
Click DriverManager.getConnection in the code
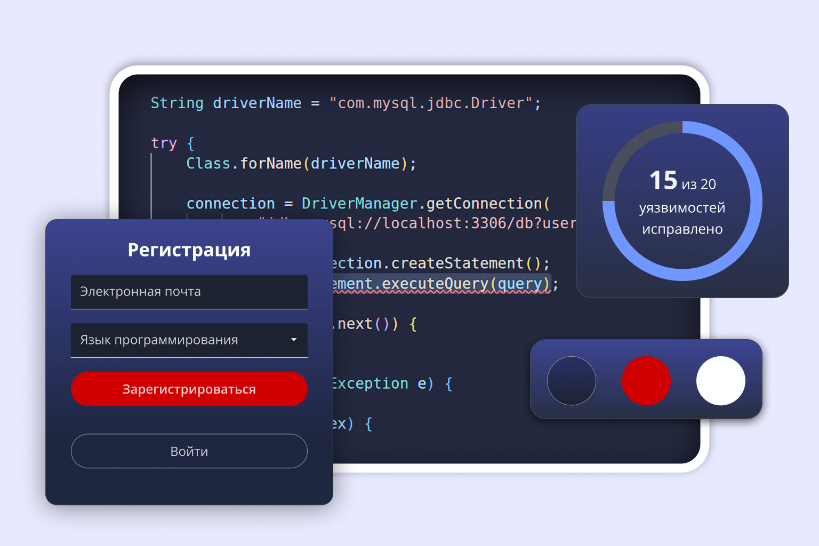(421, 203)
